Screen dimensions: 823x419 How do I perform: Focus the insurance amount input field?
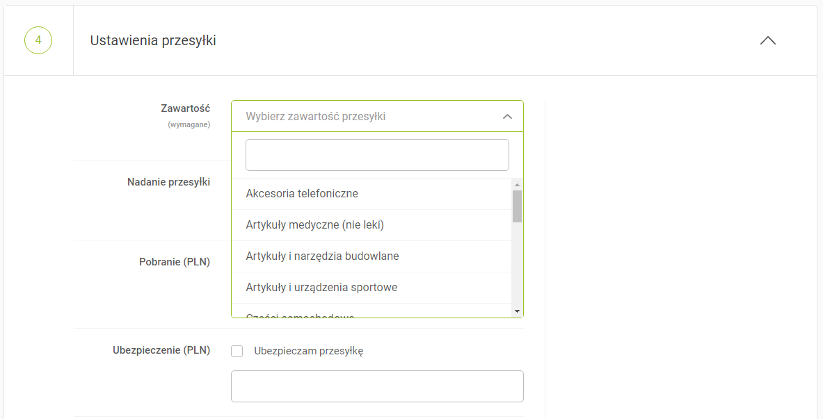(x=377, y=386)
